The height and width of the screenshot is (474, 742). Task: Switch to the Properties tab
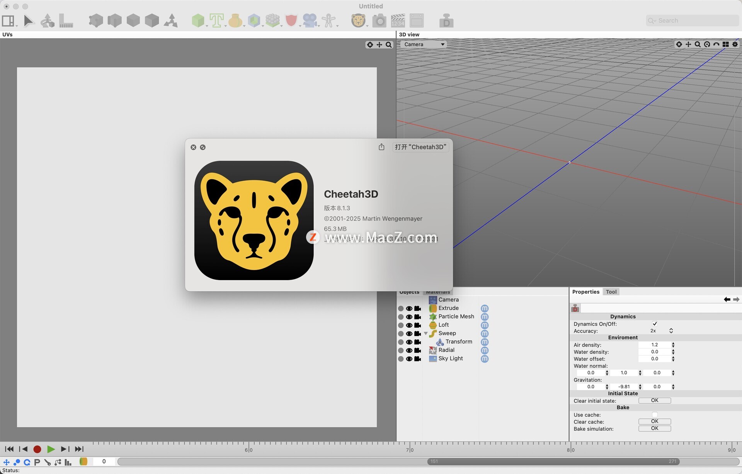(585, 292)
